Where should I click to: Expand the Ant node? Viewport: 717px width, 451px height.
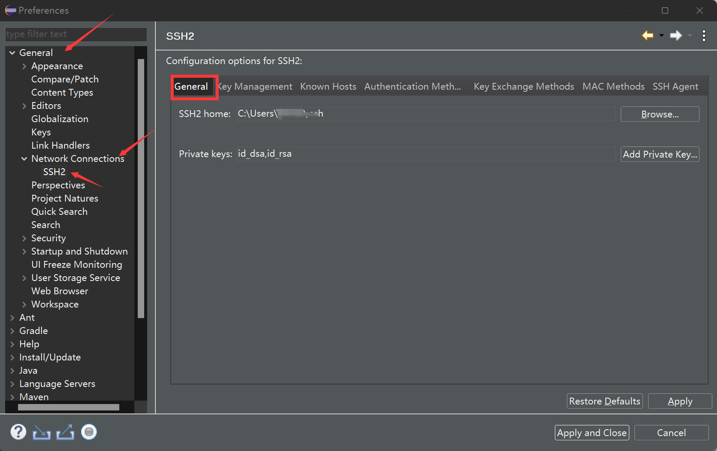(x=12, y=318)
